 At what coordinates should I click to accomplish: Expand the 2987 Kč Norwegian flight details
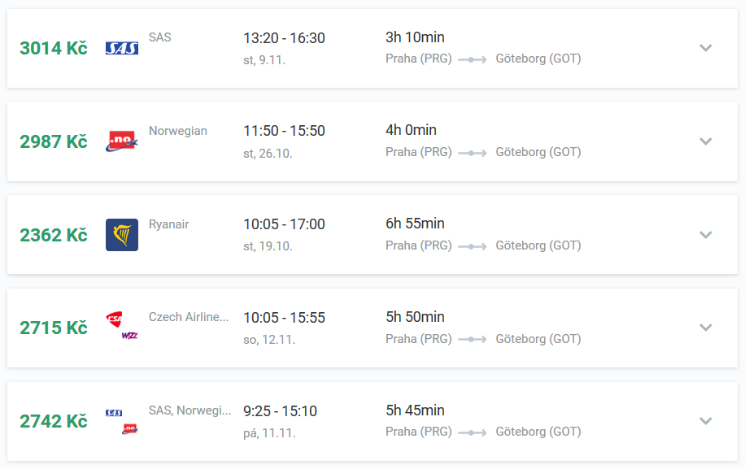706,141
